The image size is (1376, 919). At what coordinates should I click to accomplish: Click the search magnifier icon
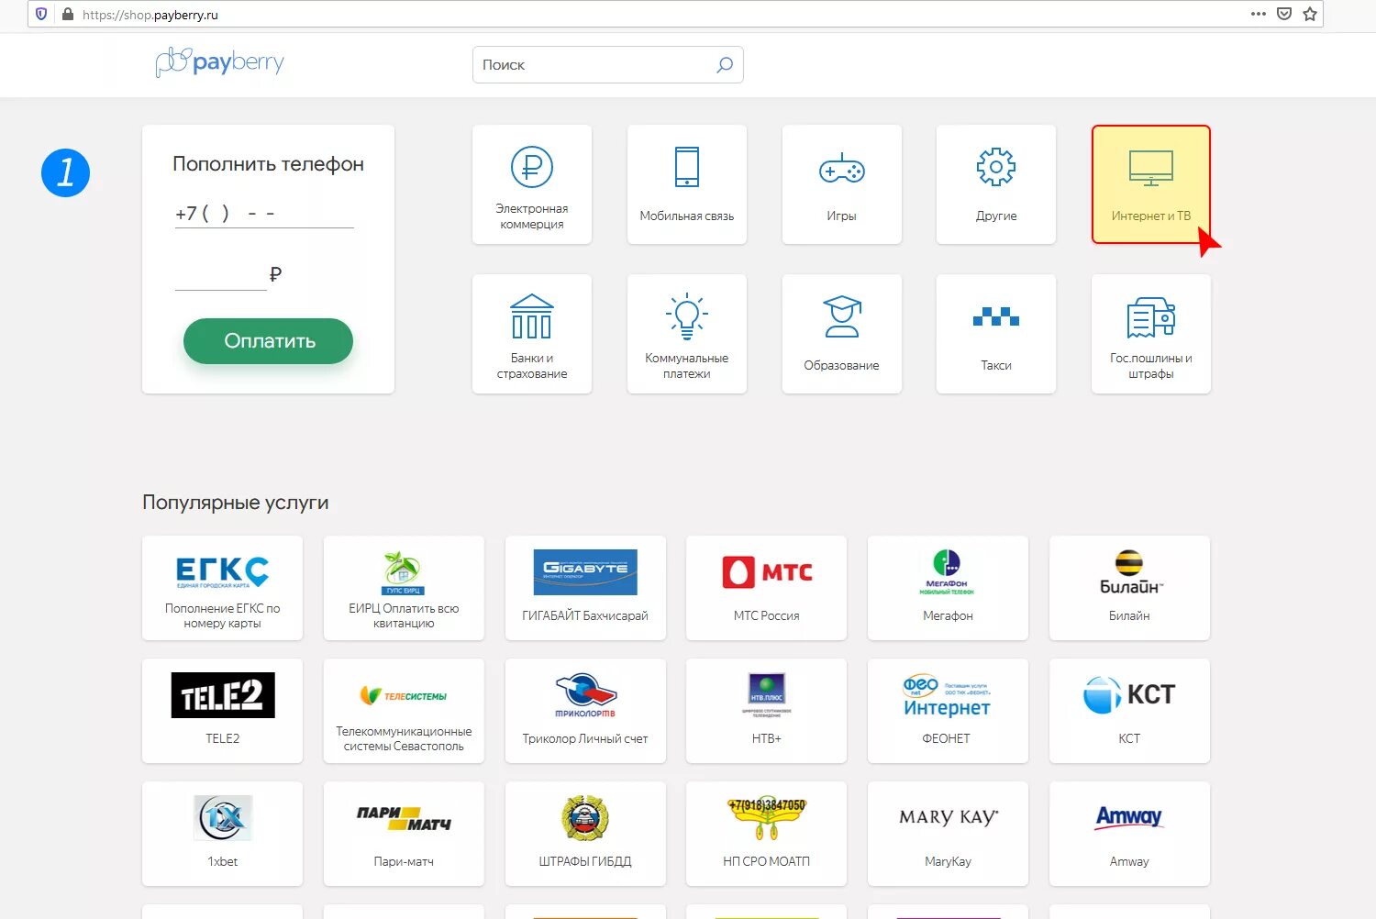(725, 65)
